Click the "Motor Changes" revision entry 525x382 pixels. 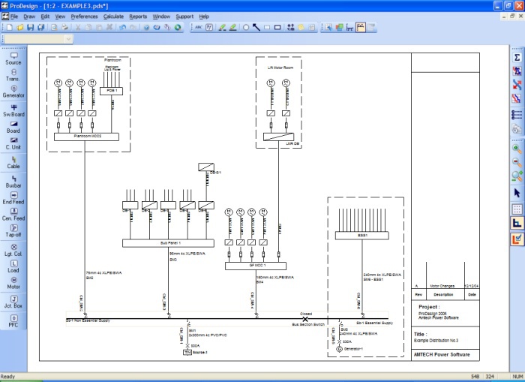coord(442,286)
